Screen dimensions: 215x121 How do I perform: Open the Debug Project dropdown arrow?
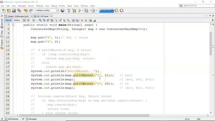point(90,10)
